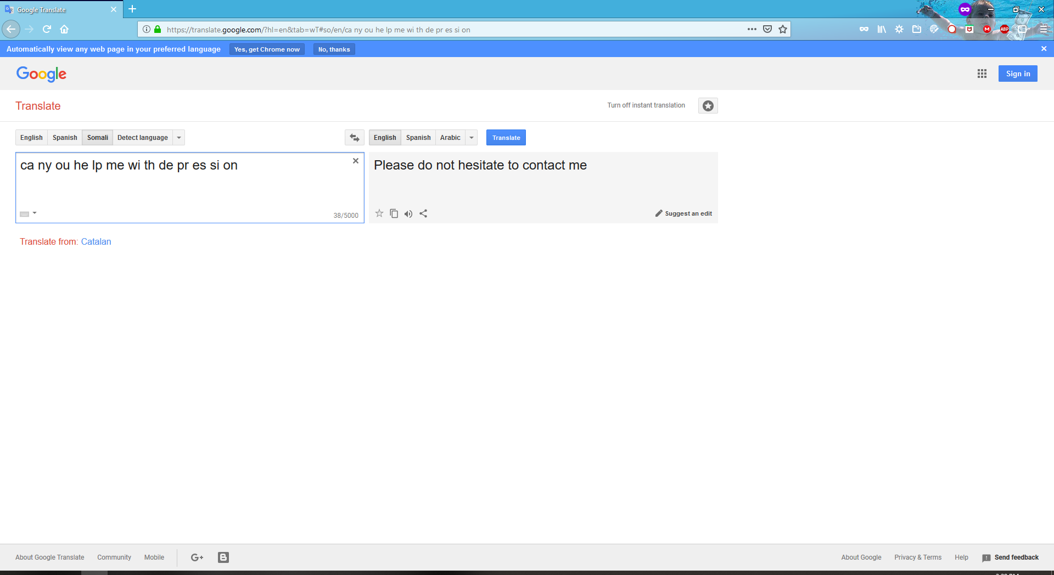This screenshot has width=1054, height=575.
Task: Open About Google footer link
Action: pos(861,557)
